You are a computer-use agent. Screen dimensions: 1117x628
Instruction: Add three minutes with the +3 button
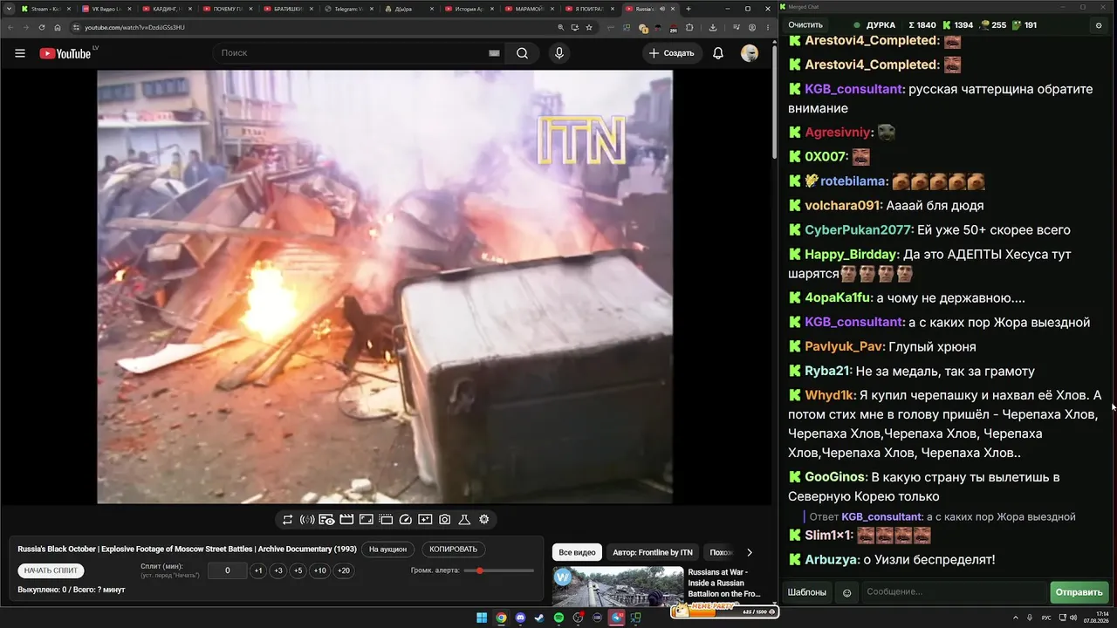(278, 570)
